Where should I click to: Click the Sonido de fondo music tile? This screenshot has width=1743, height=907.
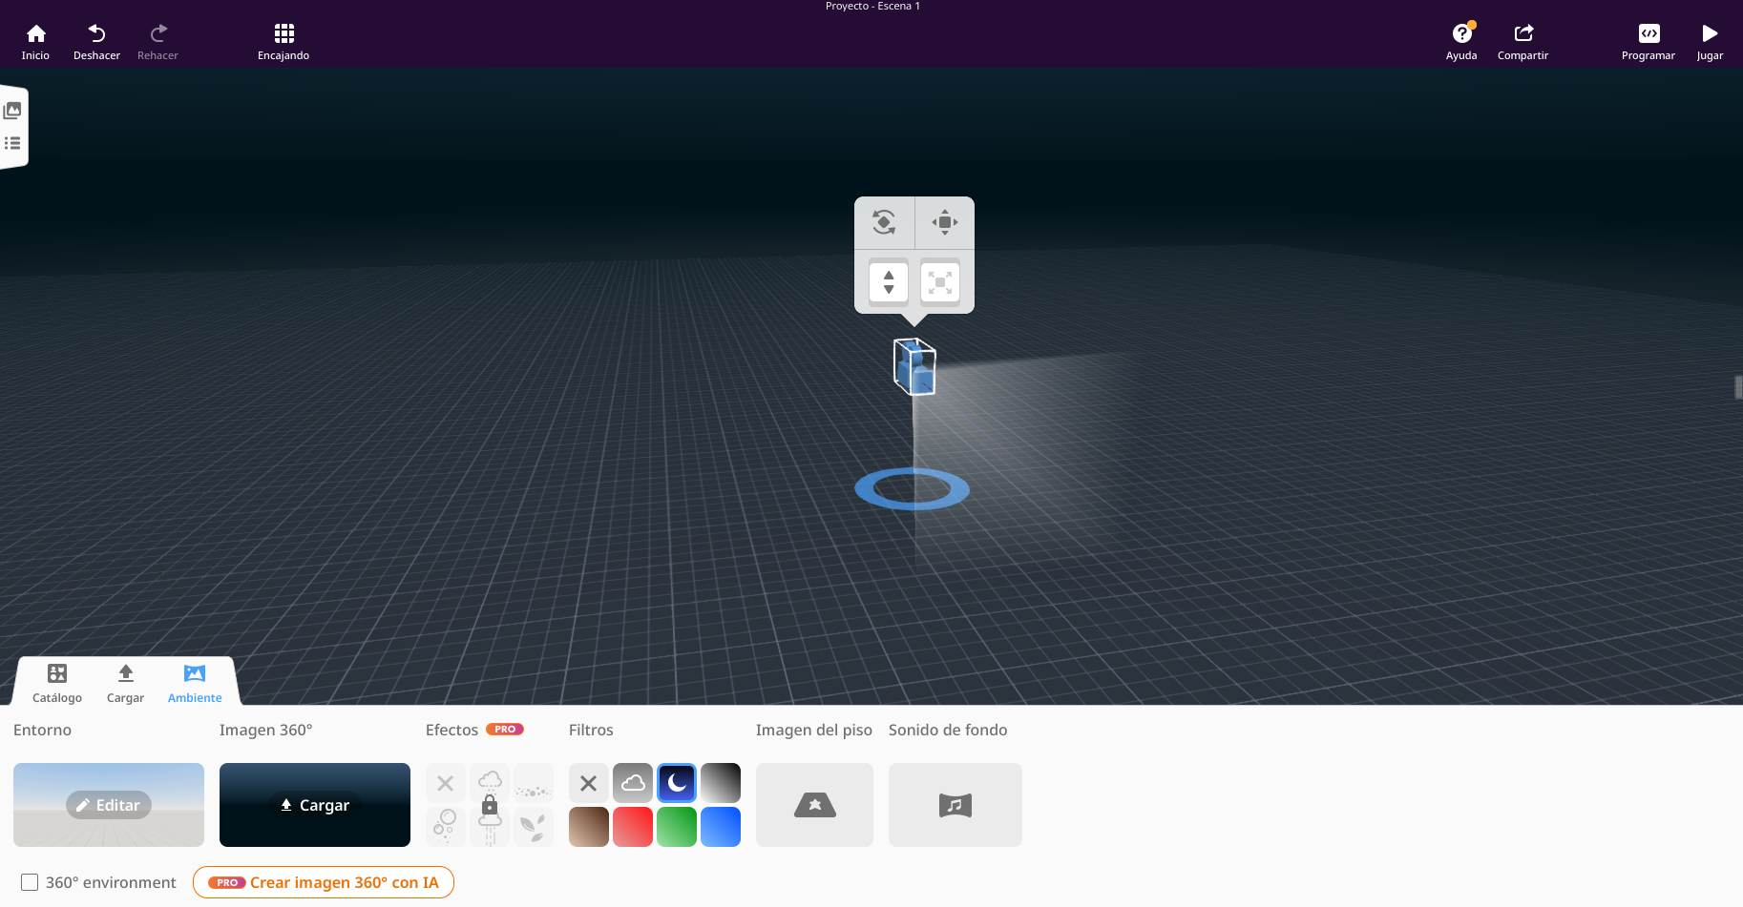(955, 805)
